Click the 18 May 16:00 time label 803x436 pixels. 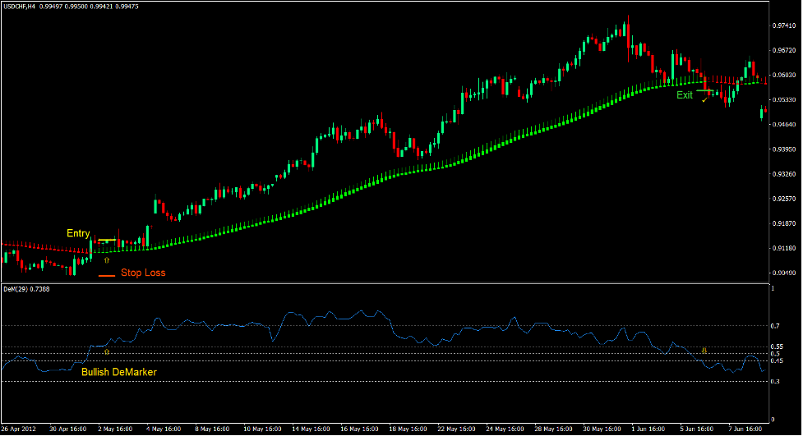(x=408, y=429)
